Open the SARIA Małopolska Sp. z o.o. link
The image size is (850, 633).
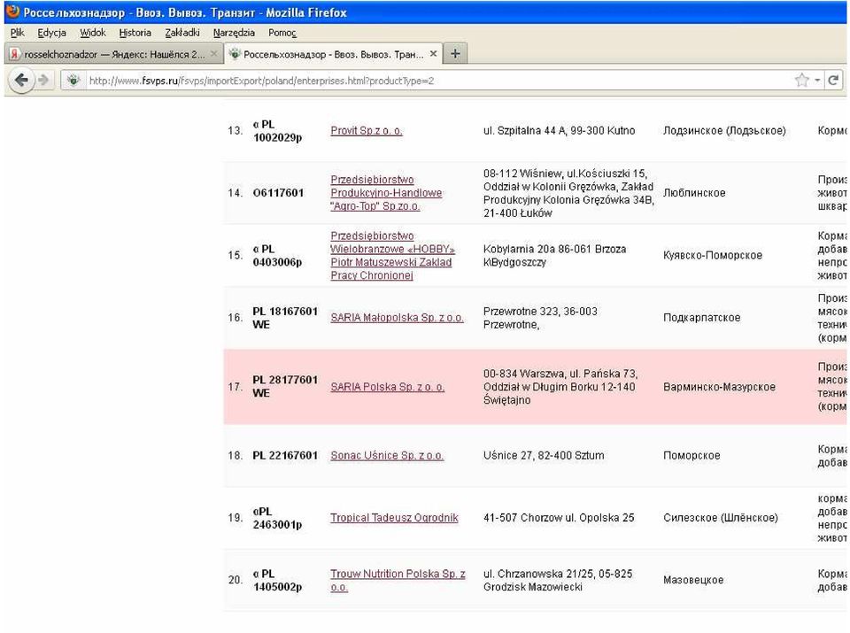[397, 318]
